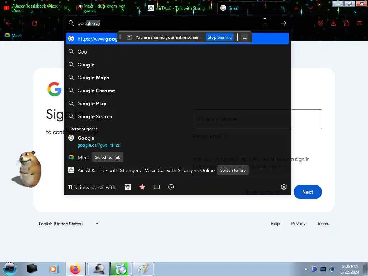Go back with the Firefox back arrow
The image size is (368, 276).
pos(9,23)
